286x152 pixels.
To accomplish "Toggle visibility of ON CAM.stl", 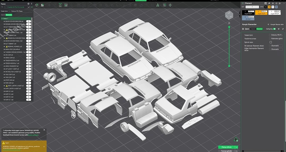I will click(x=5, y=55).
